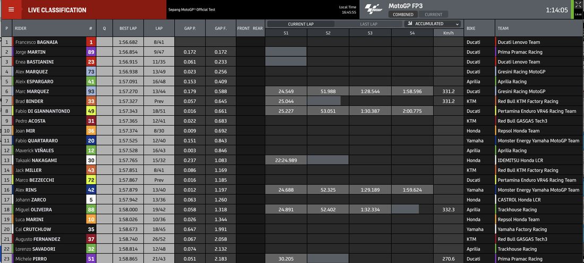
Task: Select rider Jack Miller
Action: click(29, 170)
